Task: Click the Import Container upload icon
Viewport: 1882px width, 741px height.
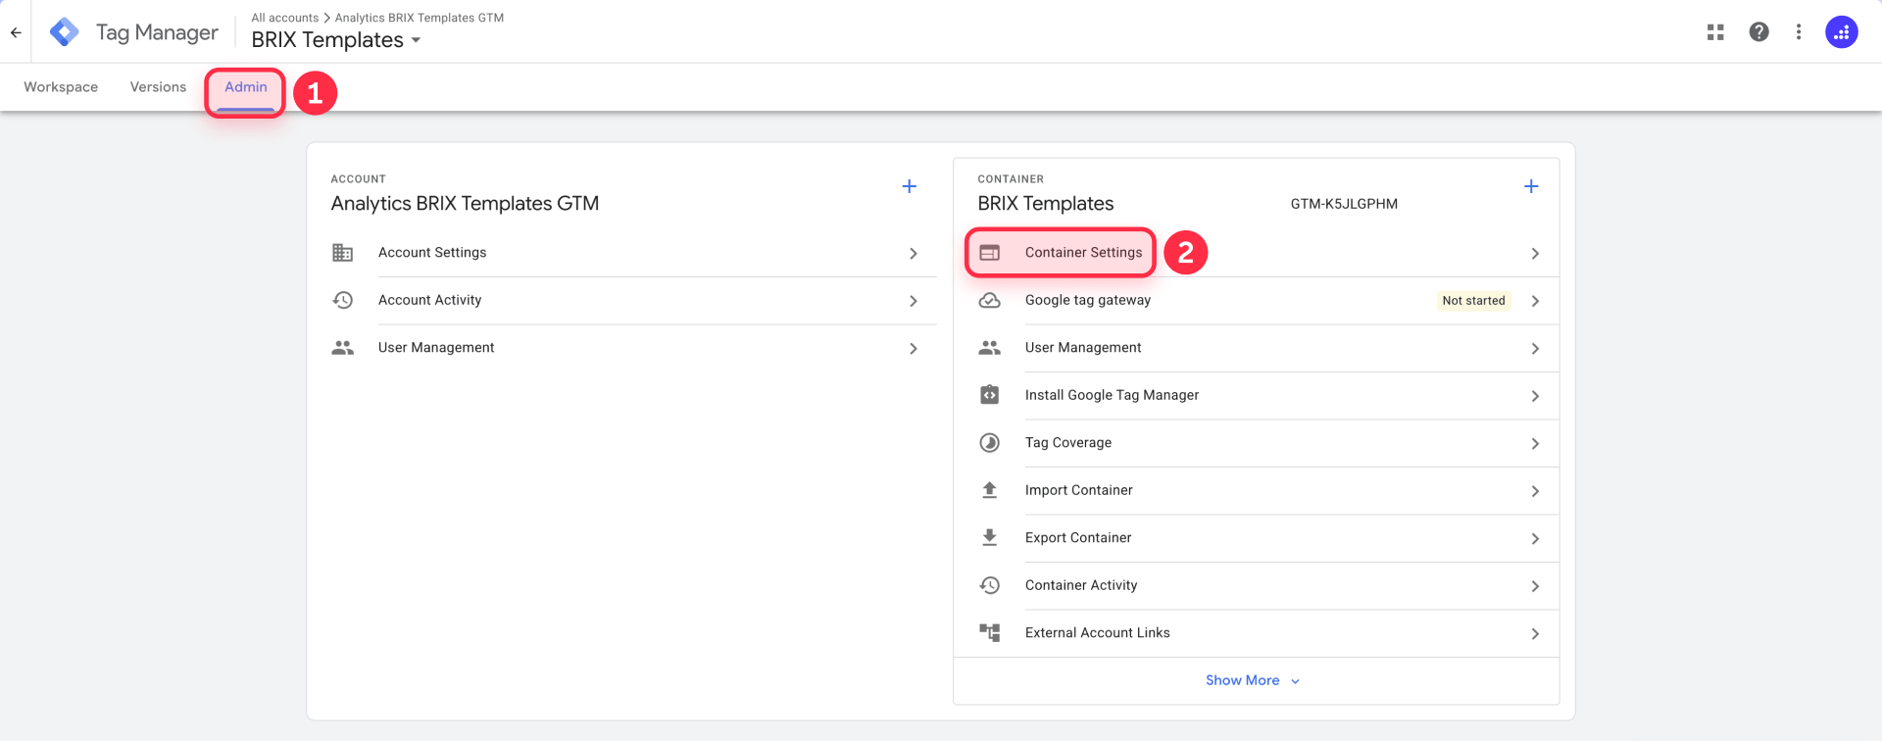Action: click(x=990, y=490)
